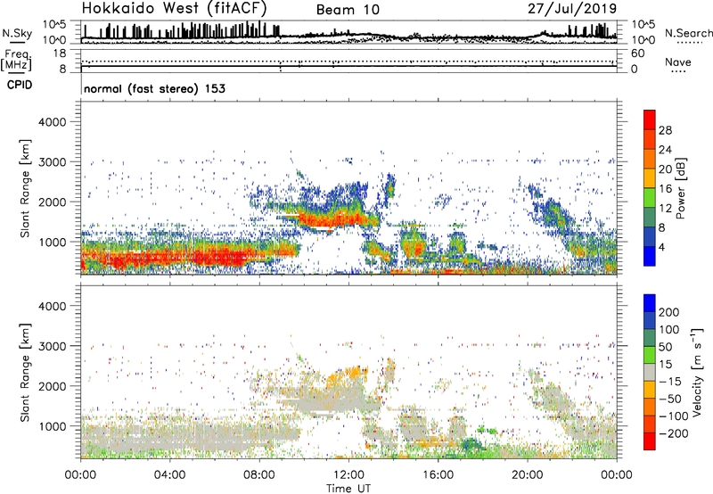The height and width of the screenshot is (494, 713).
Task: Click the 'Hokkaido West (fitACF)' title
Action: coord(174,8)
